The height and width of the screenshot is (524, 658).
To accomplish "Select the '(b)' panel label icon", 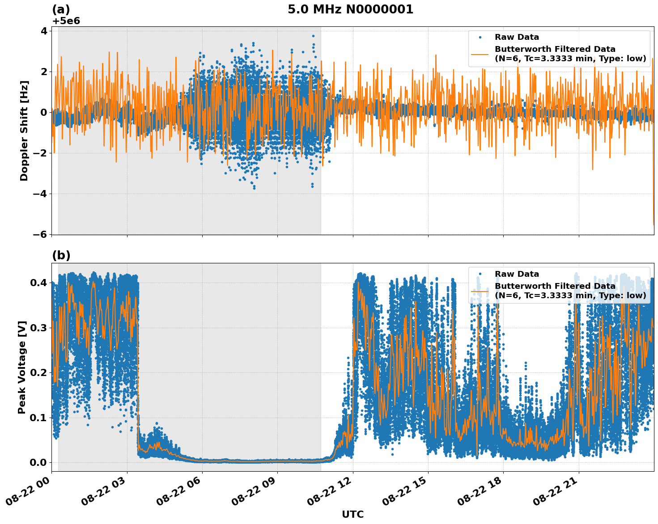I will pyautogui.click(x=61, y=256).
